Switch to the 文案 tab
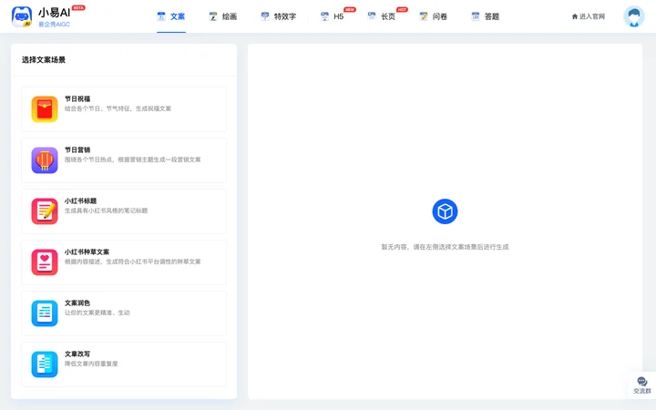This screenshot has width=656, height=410. click(x=178, y=16)
